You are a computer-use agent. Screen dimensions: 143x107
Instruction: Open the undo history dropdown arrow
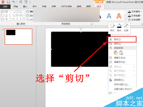(x=16, y=2)
